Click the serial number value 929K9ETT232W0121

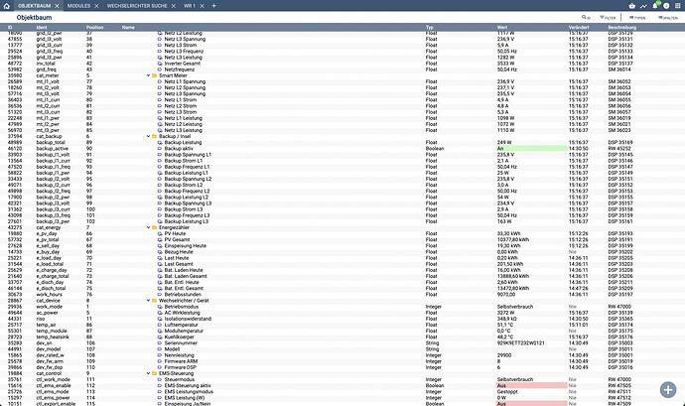click(521, 343)
